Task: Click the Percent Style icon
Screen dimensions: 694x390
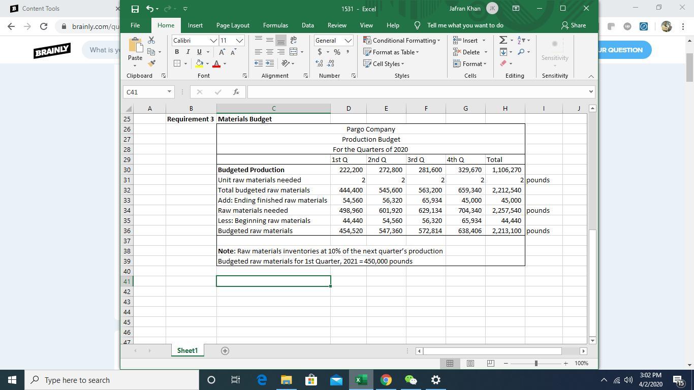Action: [x=337, y=52]
